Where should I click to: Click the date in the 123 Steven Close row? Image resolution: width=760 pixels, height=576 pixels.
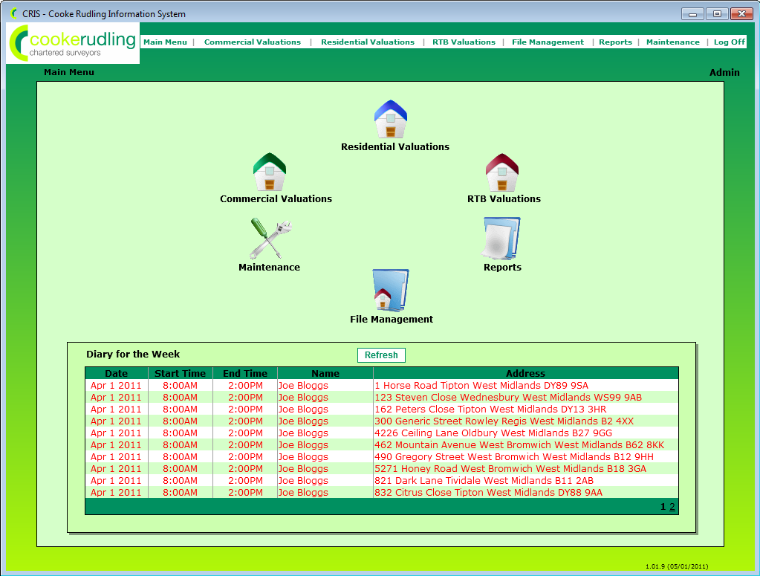click(x=116, y=397)
